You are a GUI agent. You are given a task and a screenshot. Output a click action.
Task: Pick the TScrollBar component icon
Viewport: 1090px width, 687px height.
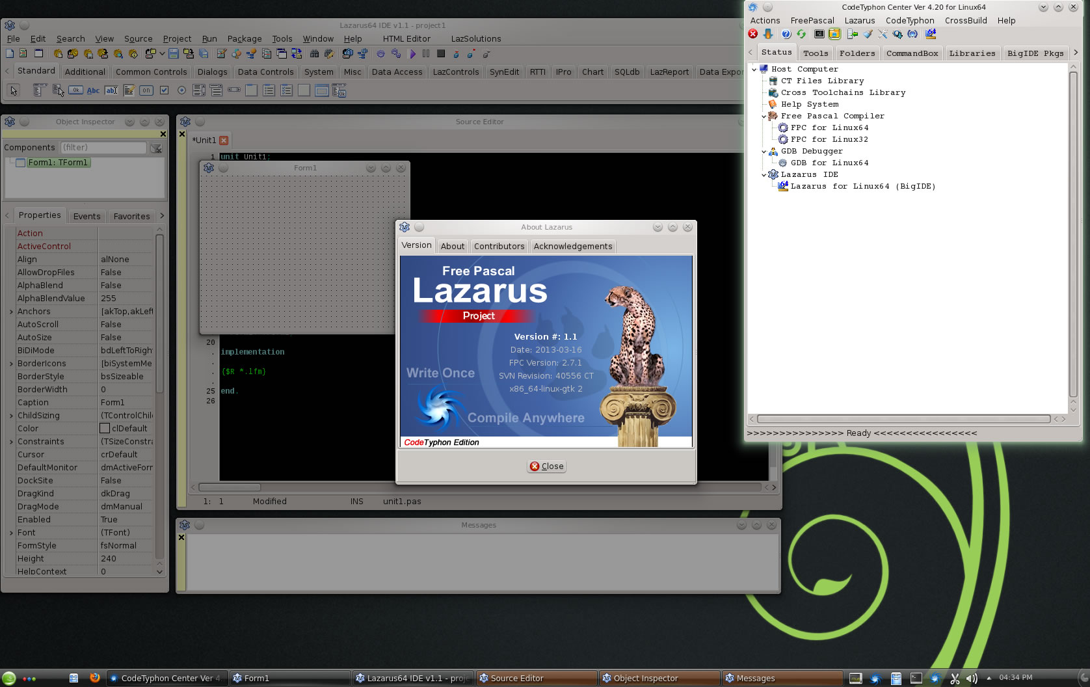(234, 90)
